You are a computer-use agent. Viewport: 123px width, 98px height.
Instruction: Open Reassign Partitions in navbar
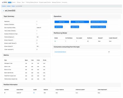click(56, 2)
